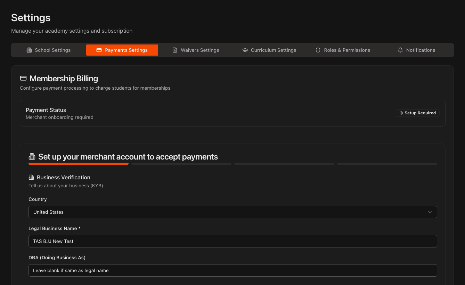Switch to the Notifications tab
Viewport: 465px width, 285px height.
click(x=416, y=50)
